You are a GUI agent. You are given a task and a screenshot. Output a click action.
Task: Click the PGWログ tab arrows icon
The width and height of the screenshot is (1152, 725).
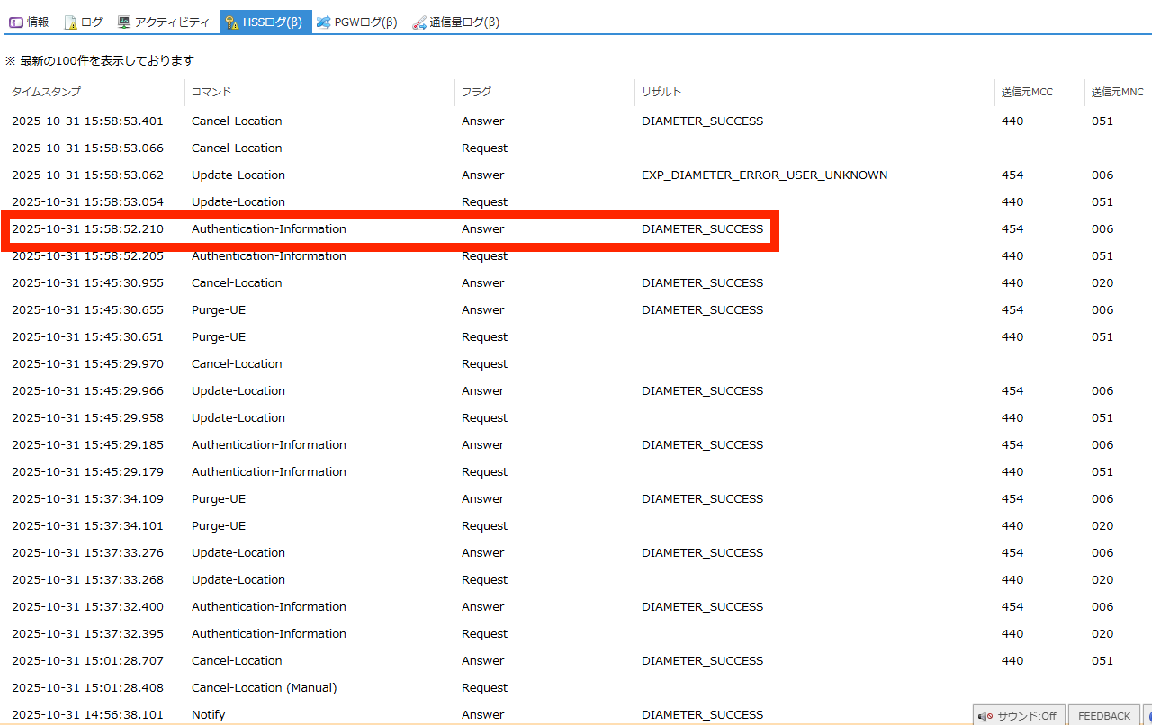pyautogui.click(x=323, y=22)
